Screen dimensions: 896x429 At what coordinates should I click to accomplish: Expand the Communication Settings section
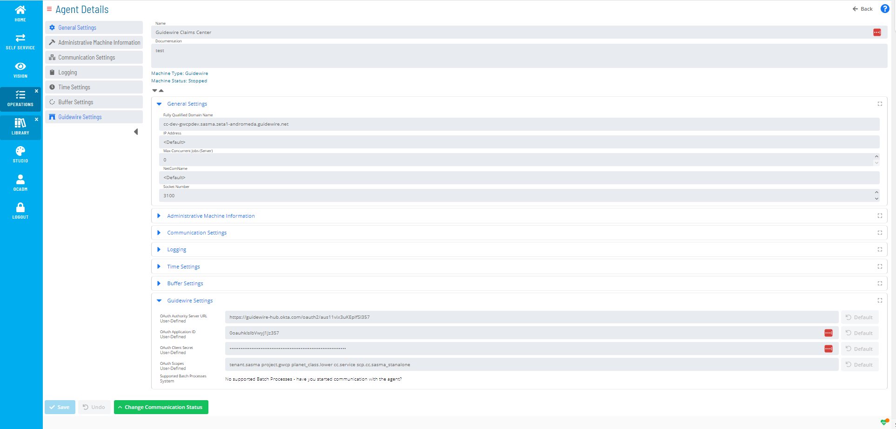coord(159,233)
